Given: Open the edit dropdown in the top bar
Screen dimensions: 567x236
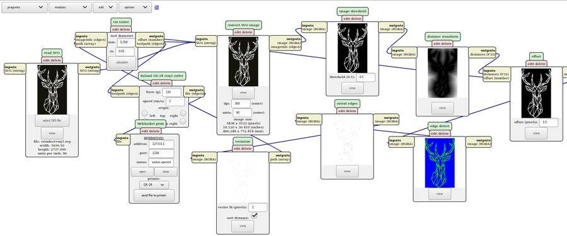Looking at the screenshot, I should coord(105,7).
